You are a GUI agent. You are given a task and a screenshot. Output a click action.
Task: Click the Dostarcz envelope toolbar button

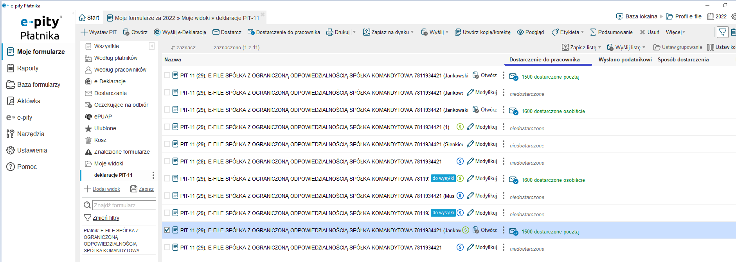coord(227,32)
